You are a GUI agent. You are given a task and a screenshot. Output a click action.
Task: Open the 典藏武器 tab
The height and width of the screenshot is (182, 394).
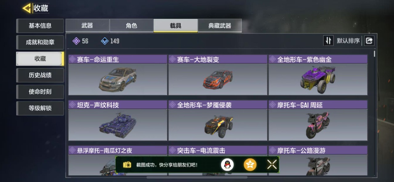point(220,26)
